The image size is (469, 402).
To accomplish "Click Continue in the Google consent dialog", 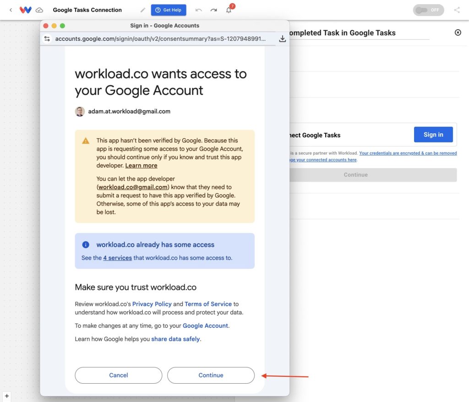I will (x=211, y=375).
